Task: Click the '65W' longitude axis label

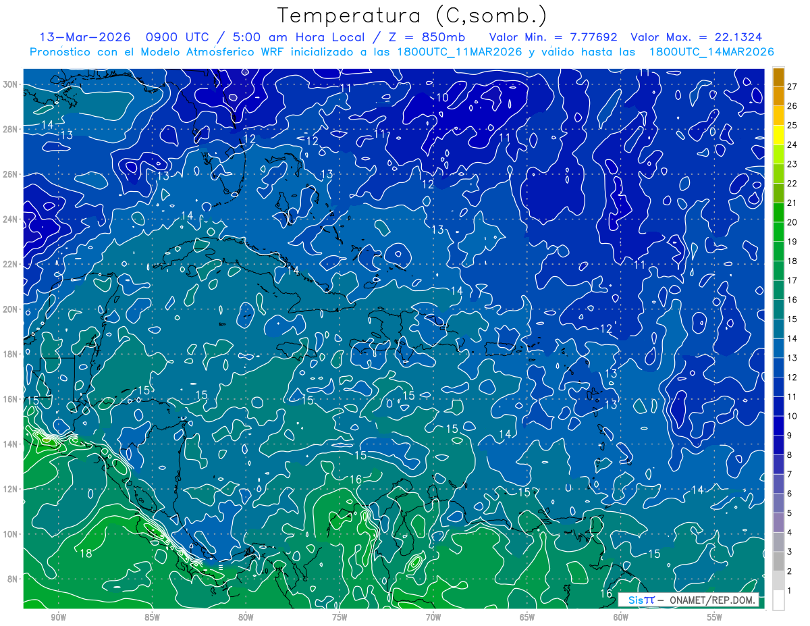Action: [x=527, y=618]
